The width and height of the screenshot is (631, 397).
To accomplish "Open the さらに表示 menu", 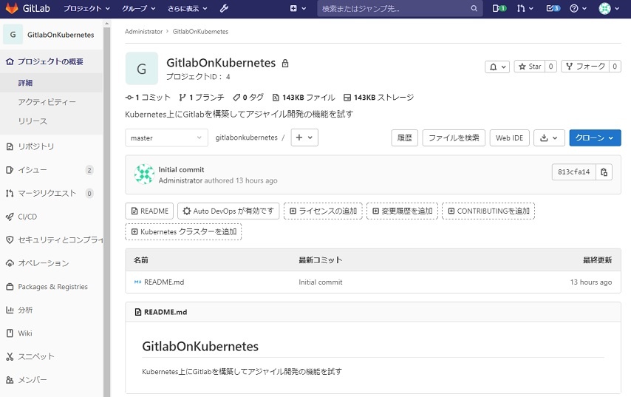I will click(x=187, y=8).
